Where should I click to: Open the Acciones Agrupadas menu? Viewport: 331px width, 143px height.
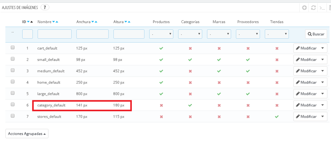[27, 134]
